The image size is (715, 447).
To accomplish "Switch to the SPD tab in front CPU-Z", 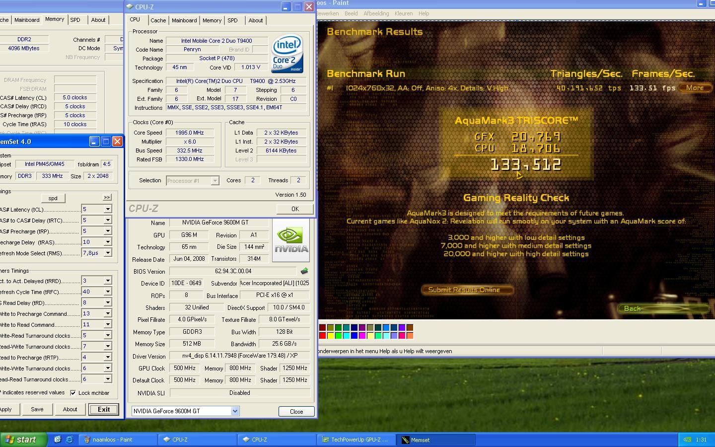I will (x=233, y=20).
